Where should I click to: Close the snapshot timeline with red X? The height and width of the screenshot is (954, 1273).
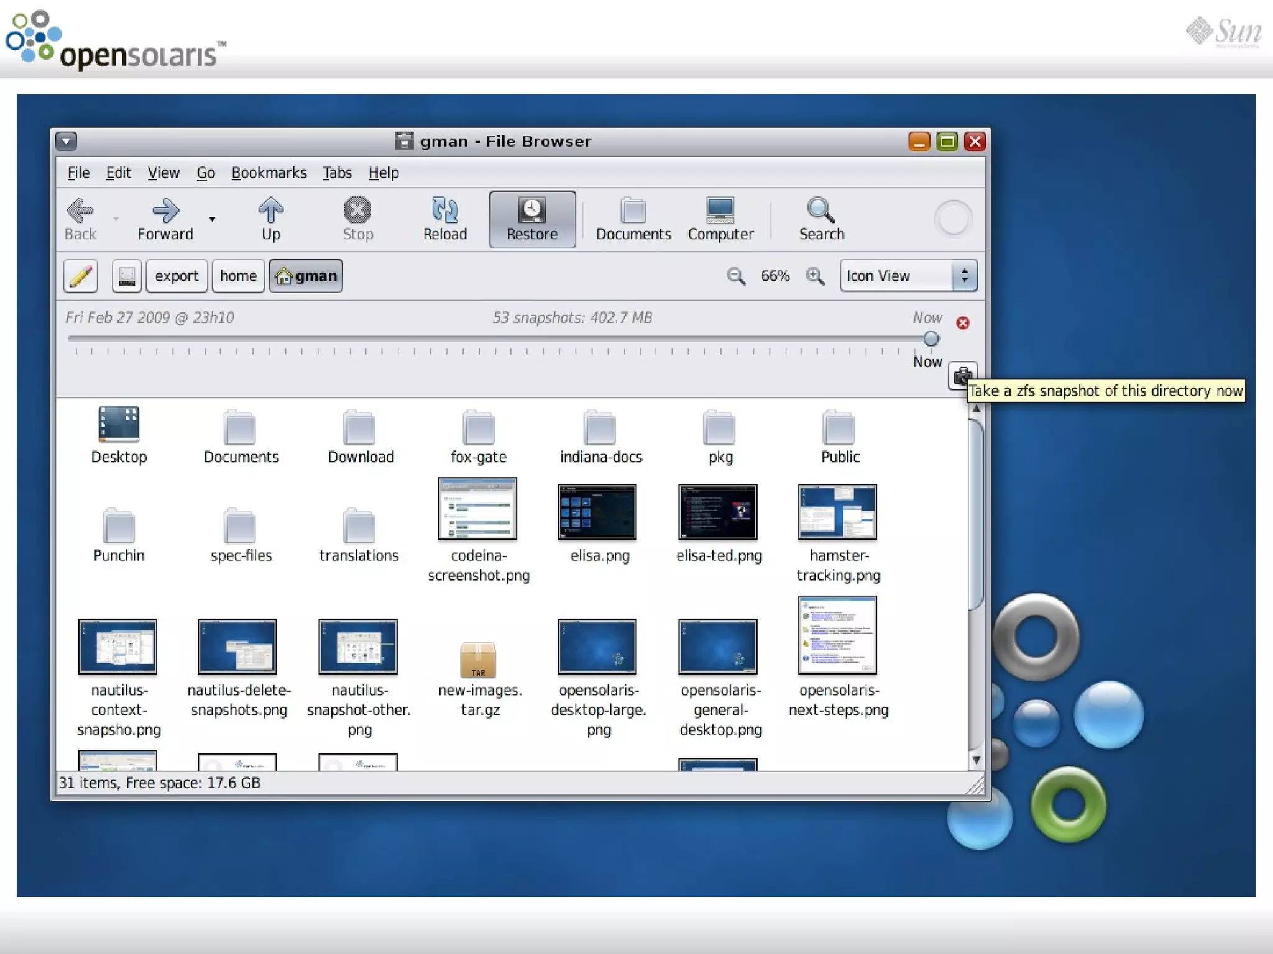[963, 322]
